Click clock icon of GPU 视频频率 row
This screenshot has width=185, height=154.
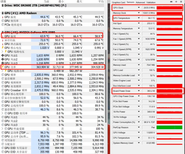point(2,83)
